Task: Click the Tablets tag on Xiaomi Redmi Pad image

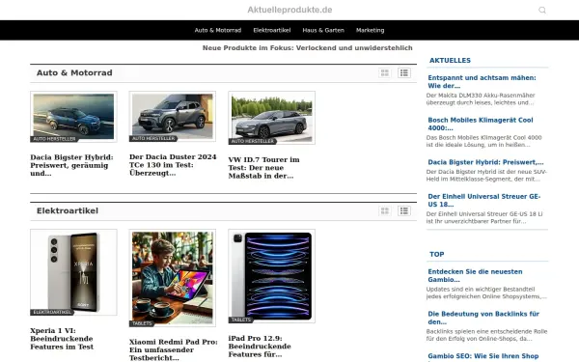Action: [x=142, y=323]
